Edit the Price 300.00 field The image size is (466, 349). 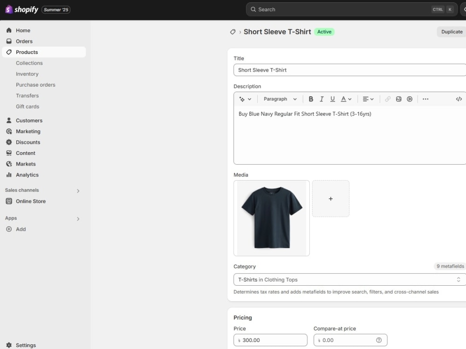[270, 340]
